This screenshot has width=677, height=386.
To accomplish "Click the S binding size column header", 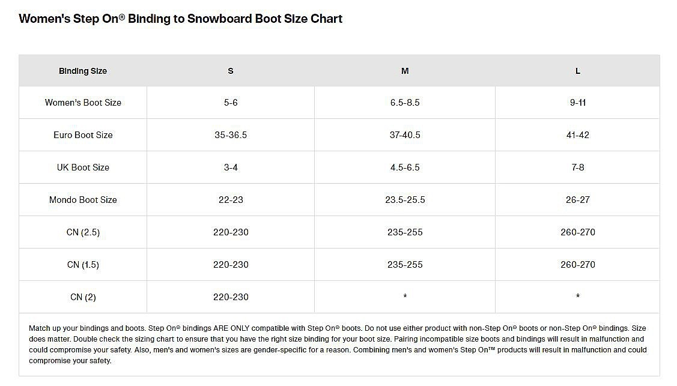I will point(231,71).
